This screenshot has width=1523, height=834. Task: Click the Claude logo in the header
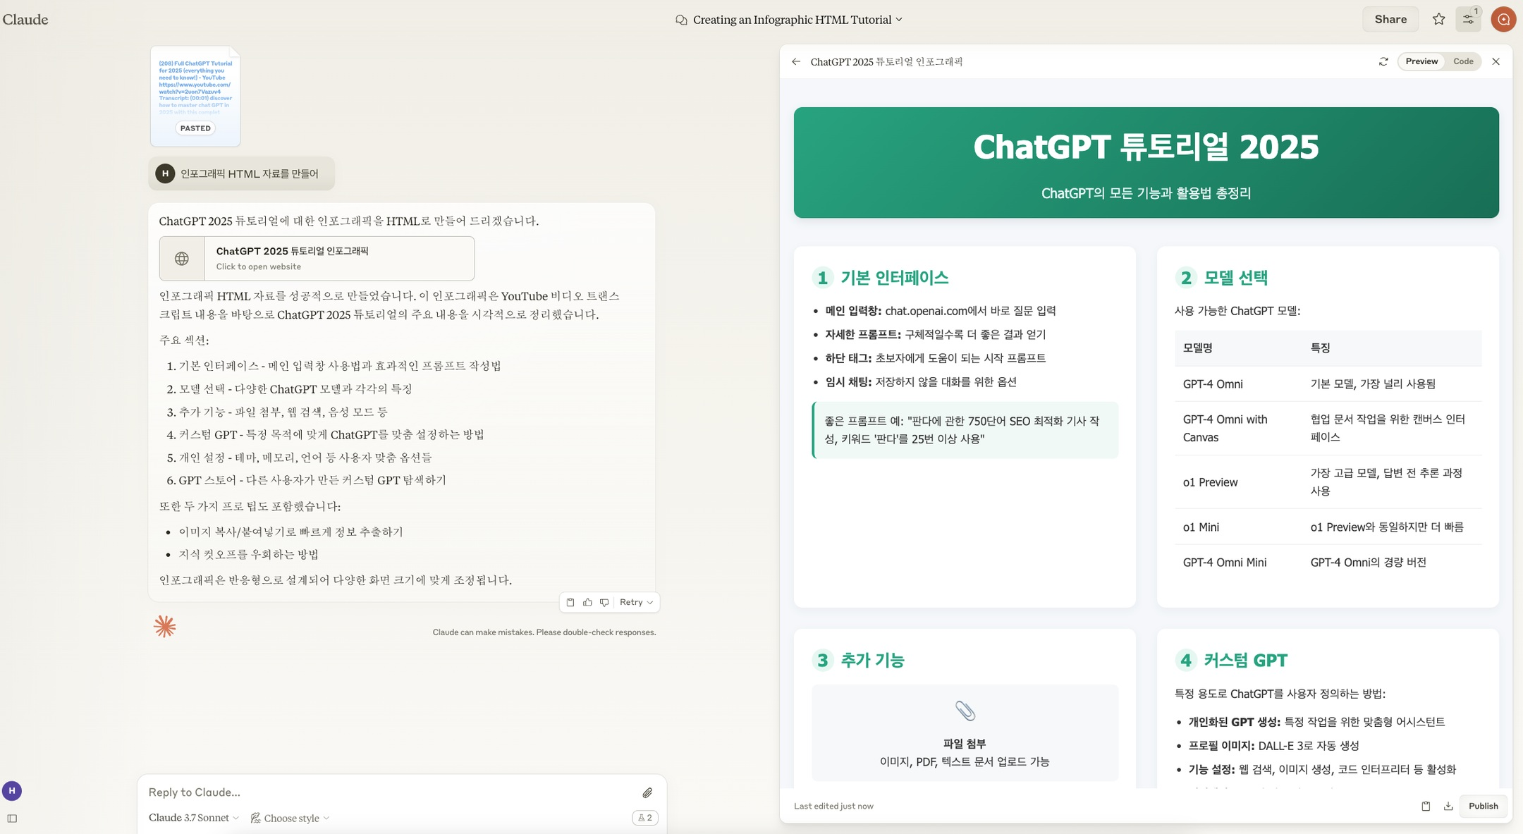pos(25,19)
